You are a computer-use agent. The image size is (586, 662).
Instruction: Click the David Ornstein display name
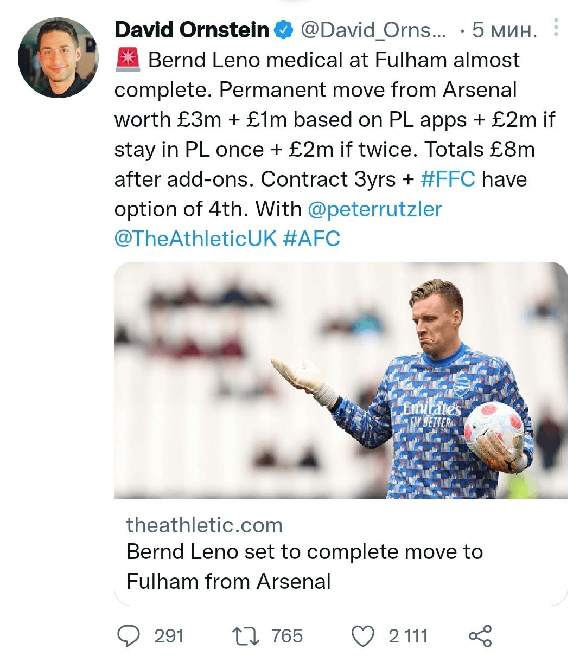(192, 30)
